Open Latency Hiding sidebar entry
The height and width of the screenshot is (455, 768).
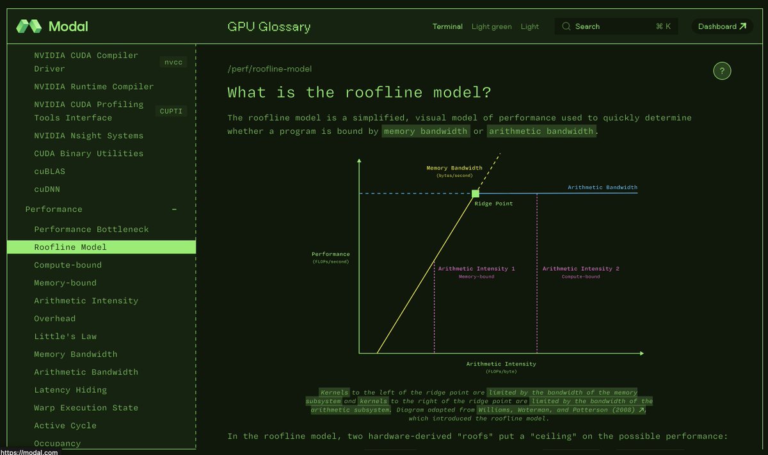(70, 390)
